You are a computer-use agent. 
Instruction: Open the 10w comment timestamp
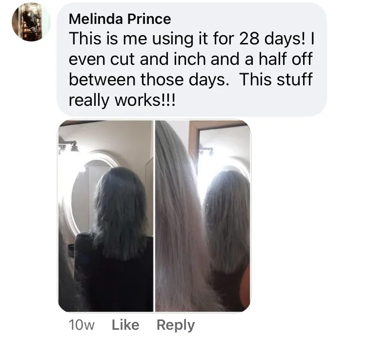81,325
